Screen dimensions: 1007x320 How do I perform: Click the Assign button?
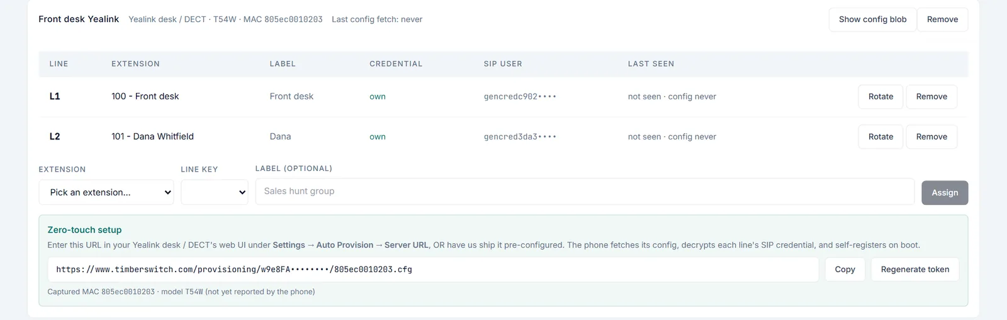point(945,192)
